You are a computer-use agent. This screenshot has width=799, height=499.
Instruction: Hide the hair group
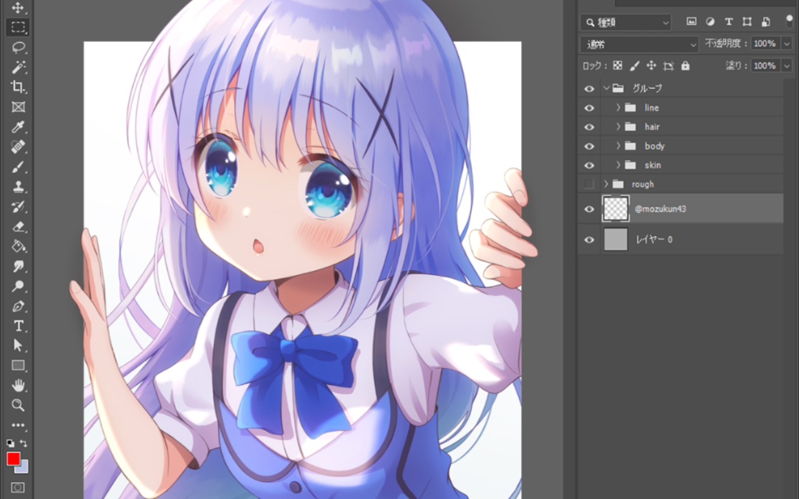tap(589, 127)
